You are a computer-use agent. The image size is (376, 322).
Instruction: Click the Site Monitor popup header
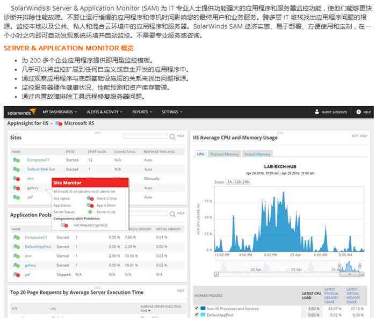[90, 183]
